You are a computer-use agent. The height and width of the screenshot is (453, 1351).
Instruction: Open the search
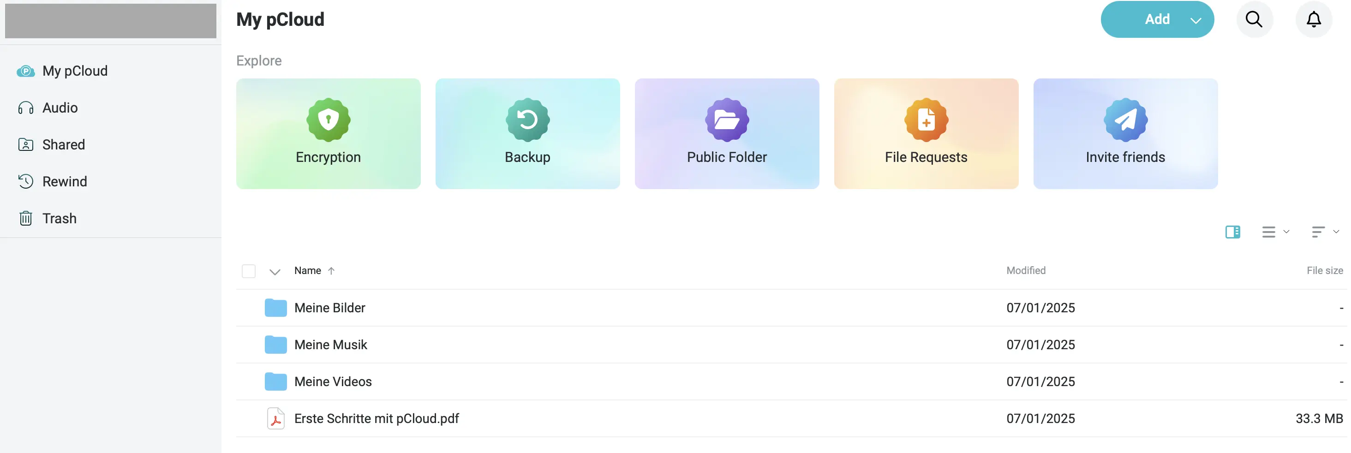point(1254,19)
